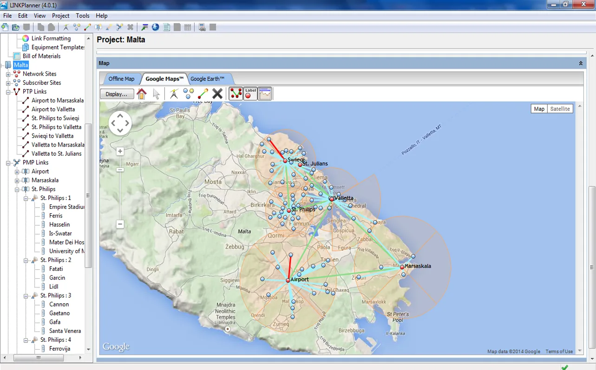This screenshot has height=370, width=596.
Task: Expand the Airport PMP hub node
Action: 17,172
